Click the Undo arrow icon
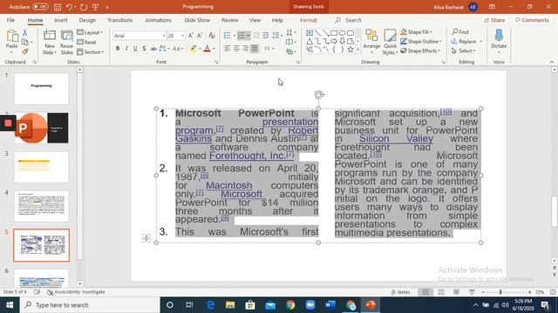Image resolution: width=558 pixels, height=313 pixels. click(x=70, y=7)
